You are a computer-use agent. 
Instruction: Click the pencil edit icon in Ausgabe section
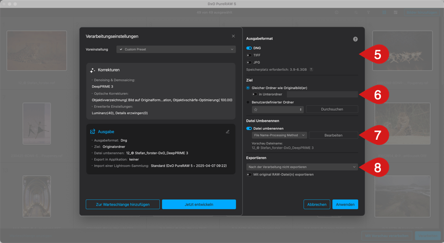[227, 132]
